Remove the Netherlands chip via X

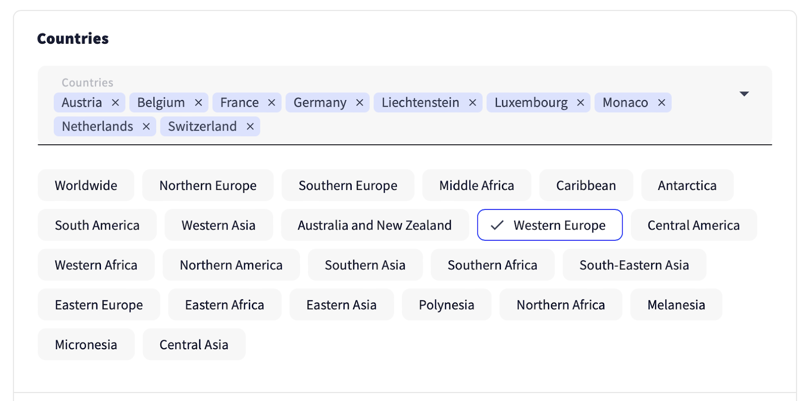point(146,127)
